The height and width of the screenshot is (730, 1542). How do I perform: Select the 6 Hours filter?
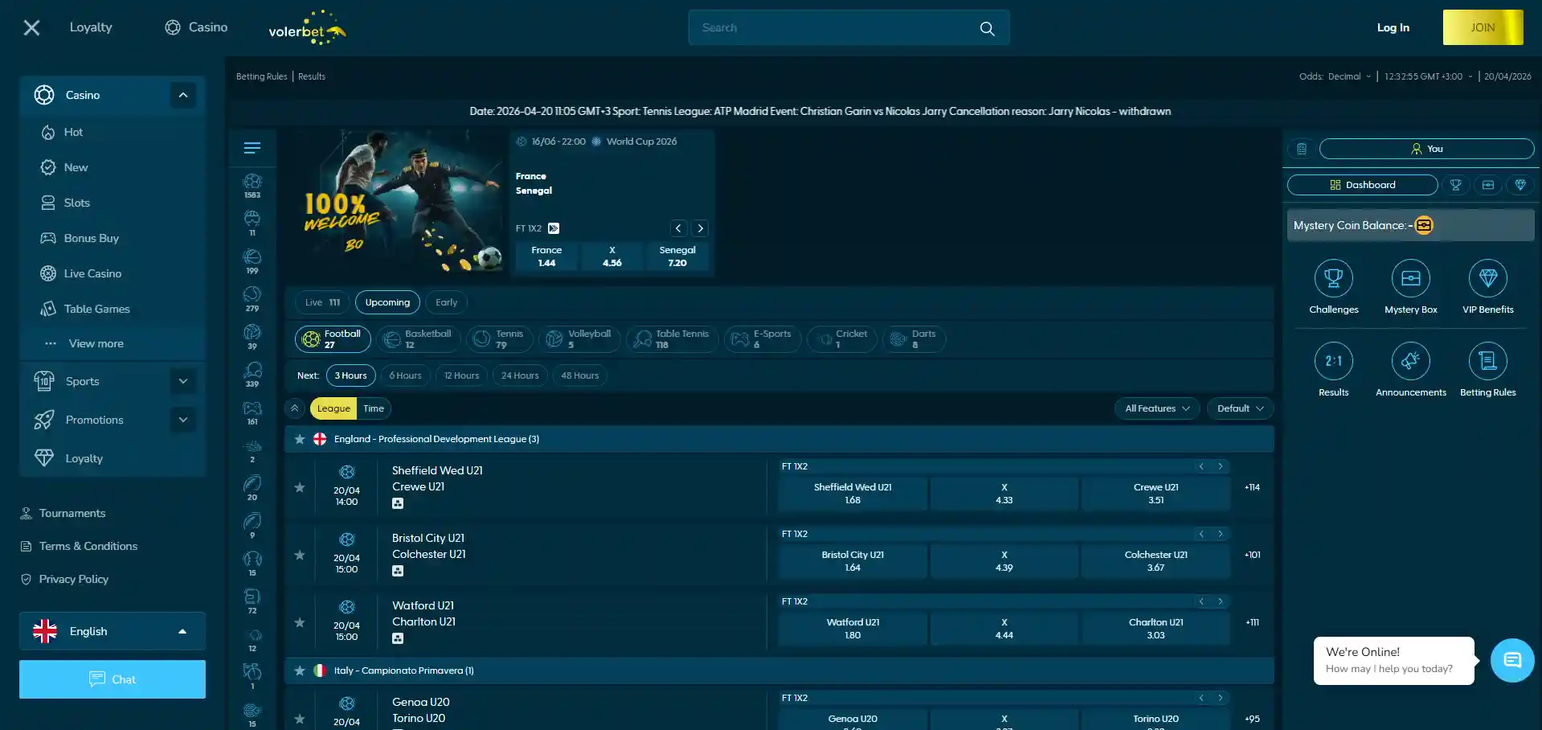pyautogui.click(x=405, y=375)
